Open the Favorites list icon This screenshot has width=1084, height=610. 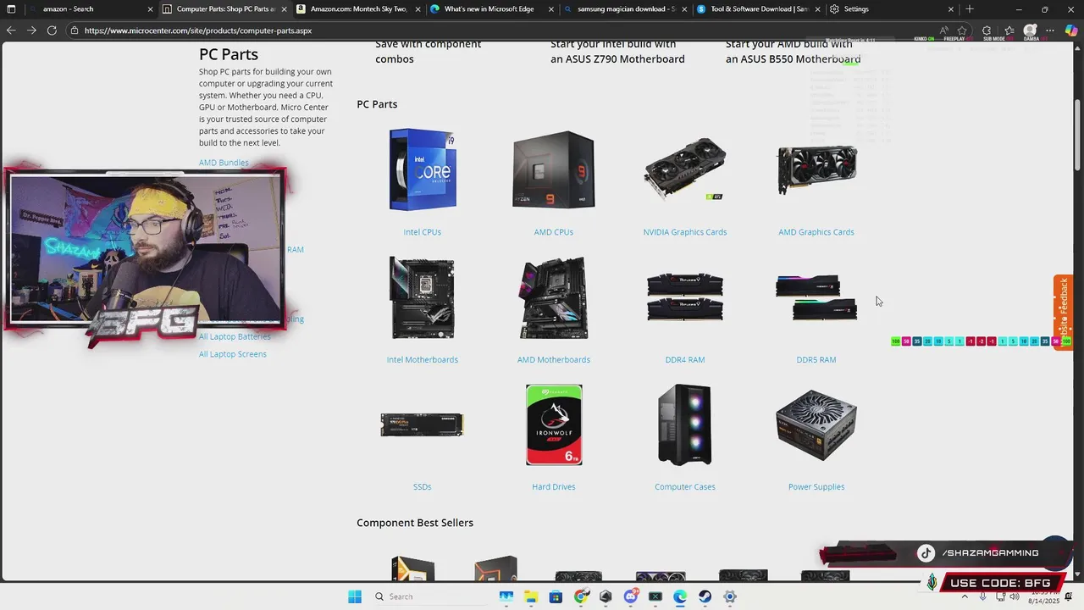pyautogui.click(x=1009, y=30)
